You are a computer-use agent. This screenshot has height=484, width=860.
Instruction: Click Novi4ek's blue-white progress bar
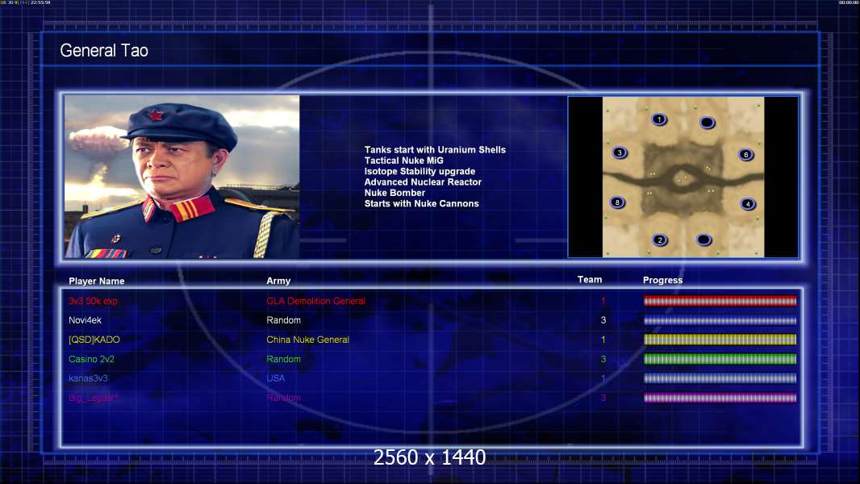720,320
